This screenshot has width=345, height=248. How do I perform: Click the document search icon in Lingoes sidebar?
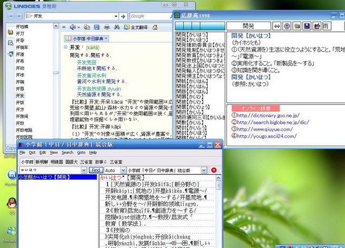10,42
